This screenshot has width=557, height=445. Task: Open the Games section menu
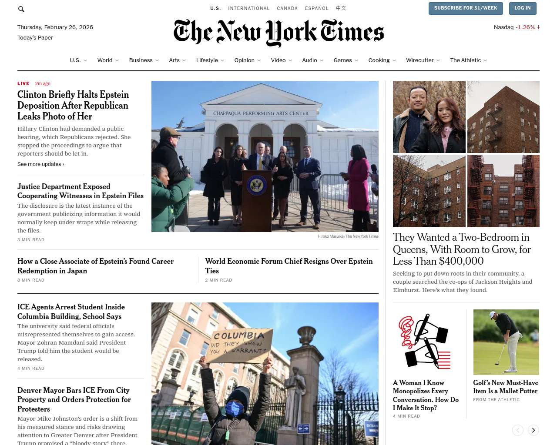click(342, 60)
